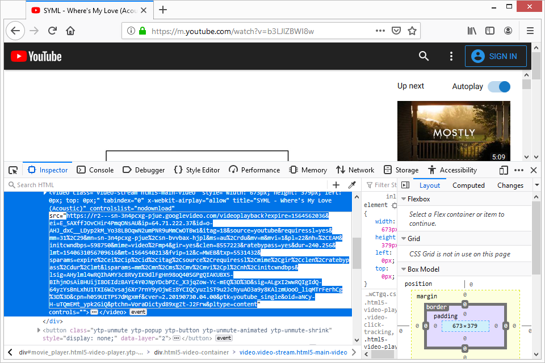
Task: Collapse the Grid section
Action: [403, 239]
